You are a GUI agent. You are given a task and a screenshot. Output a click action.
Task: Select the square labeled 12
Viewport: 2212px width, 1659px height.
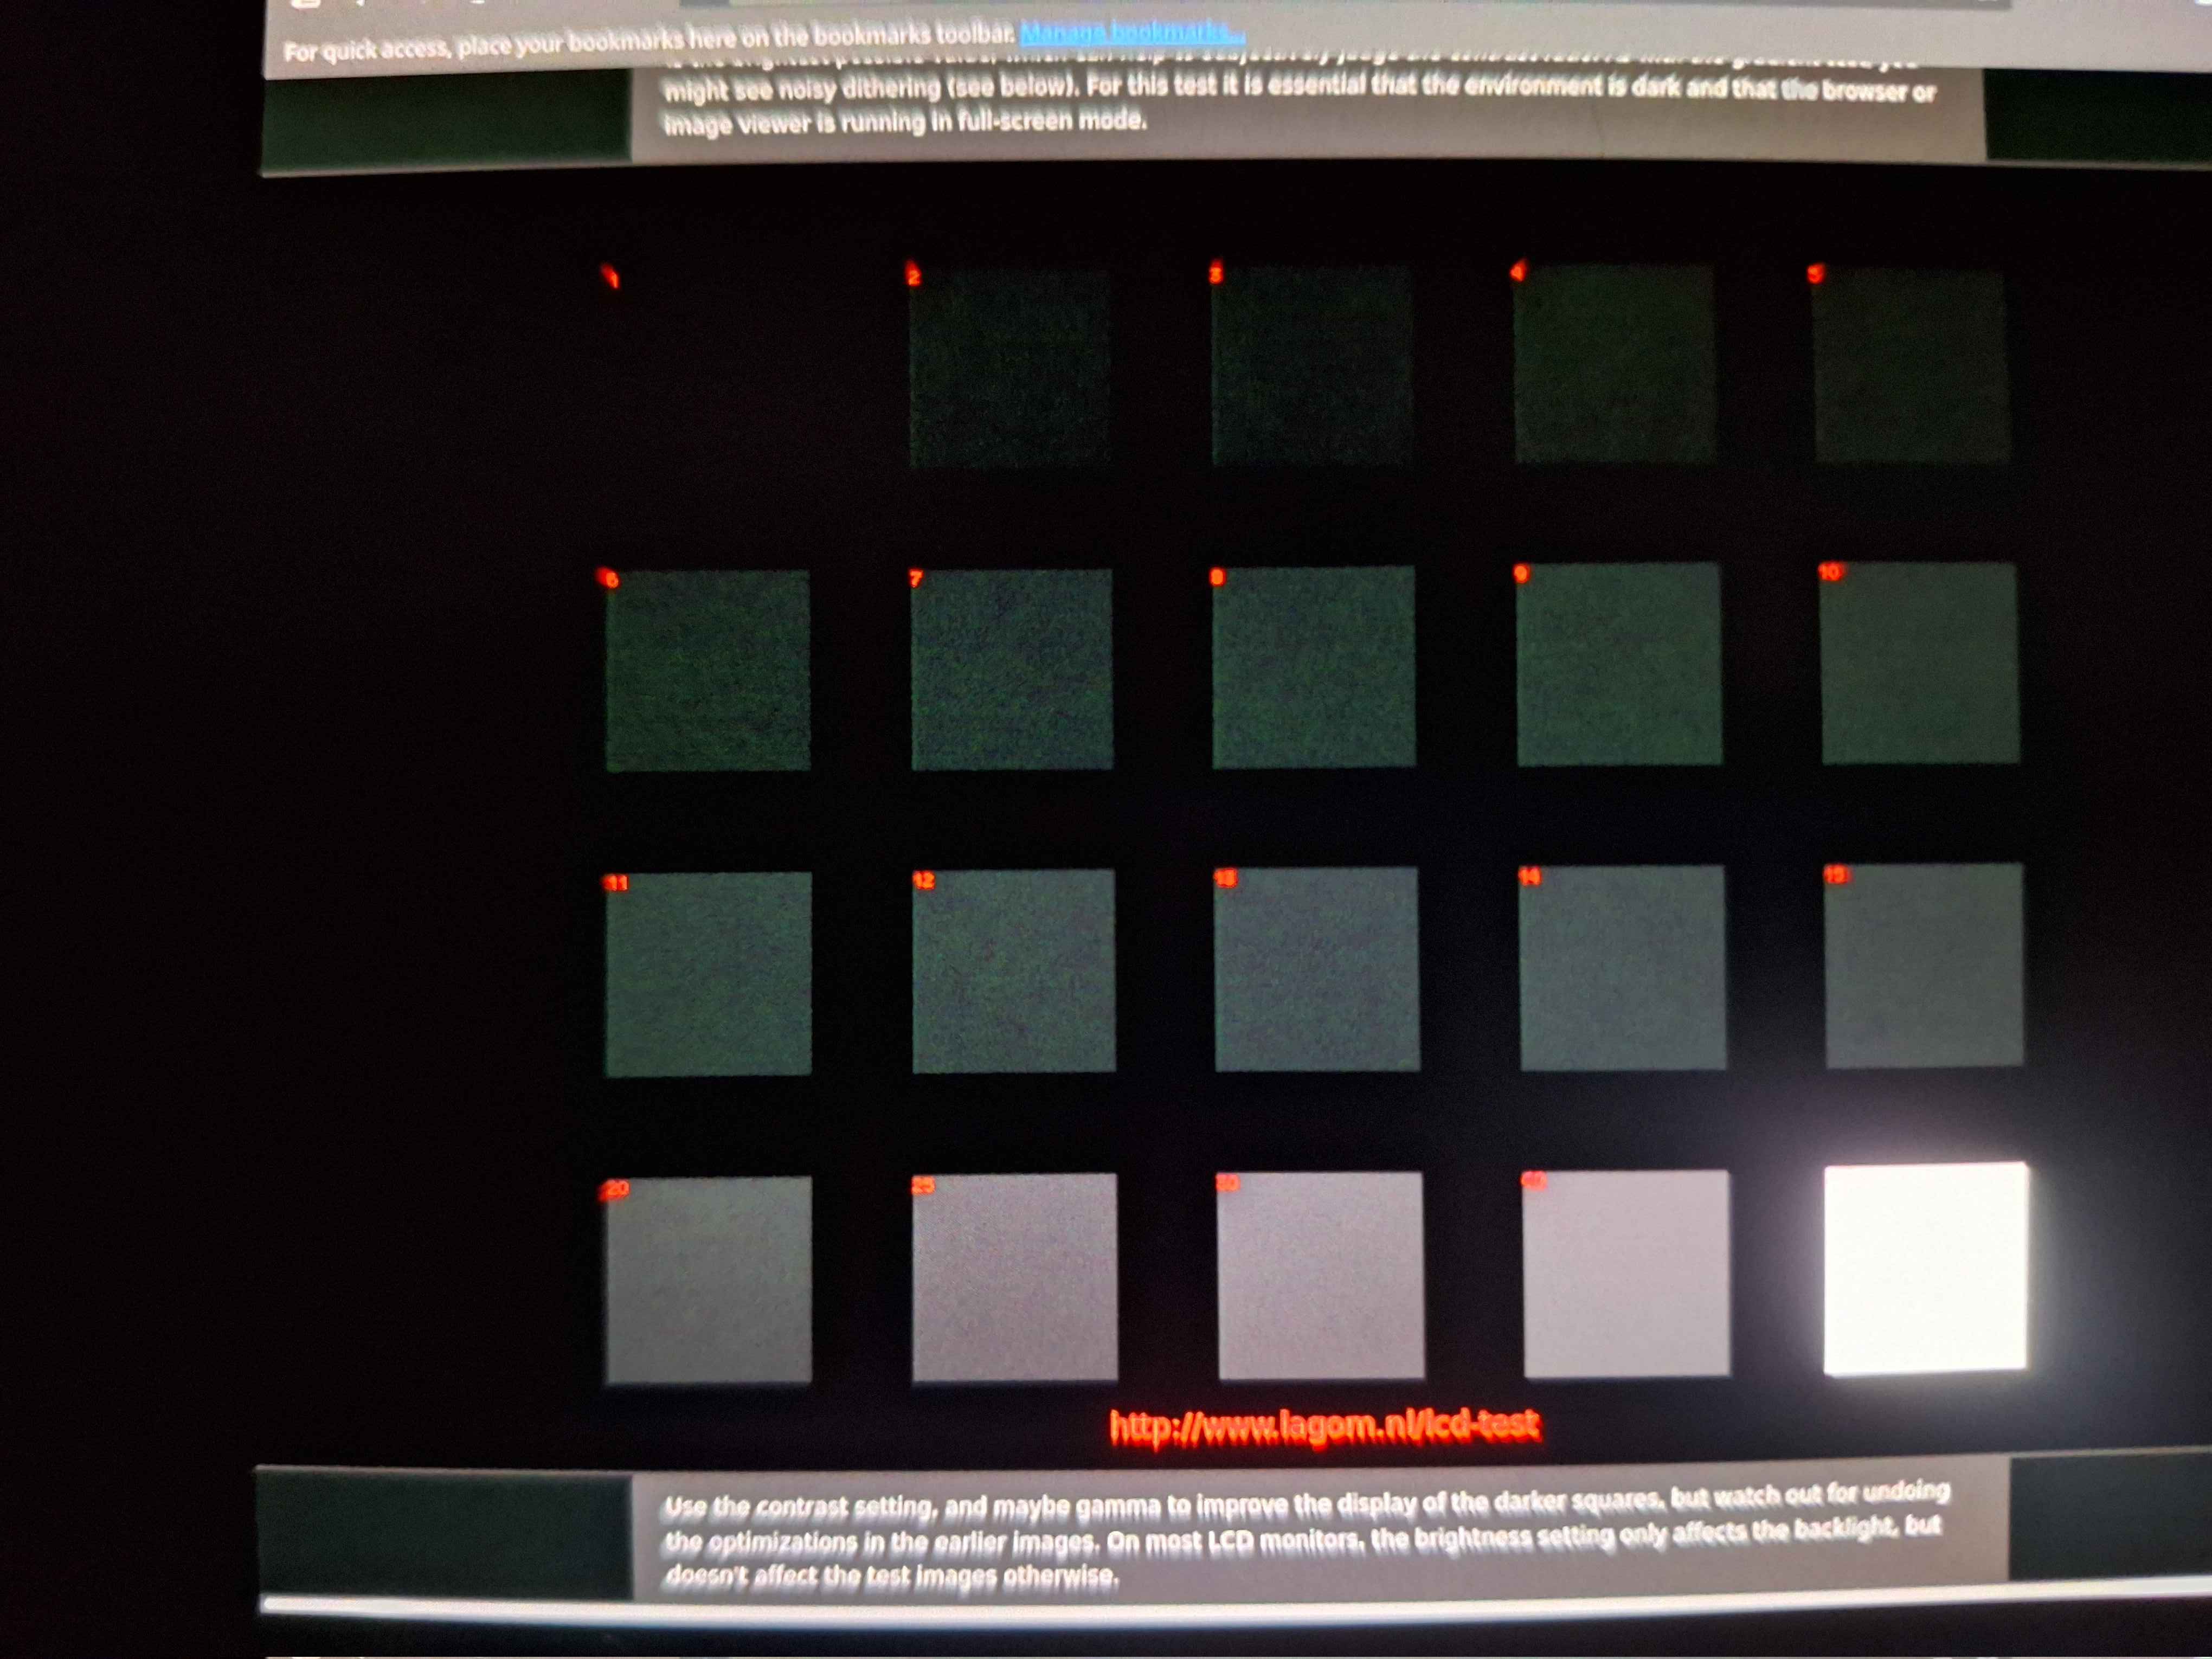(1014, 971)
